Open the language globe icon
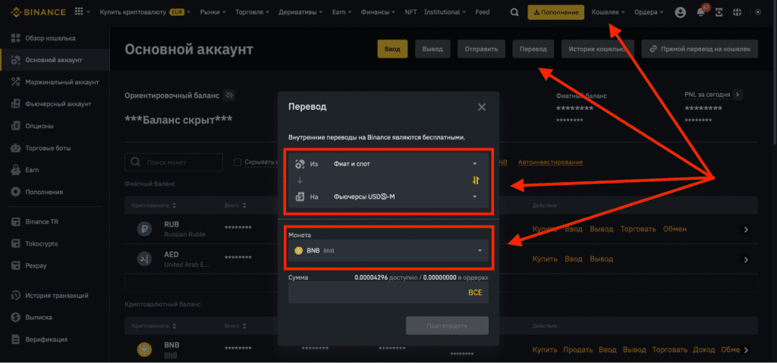Viewport: 777px width, 363px height. 738,12
